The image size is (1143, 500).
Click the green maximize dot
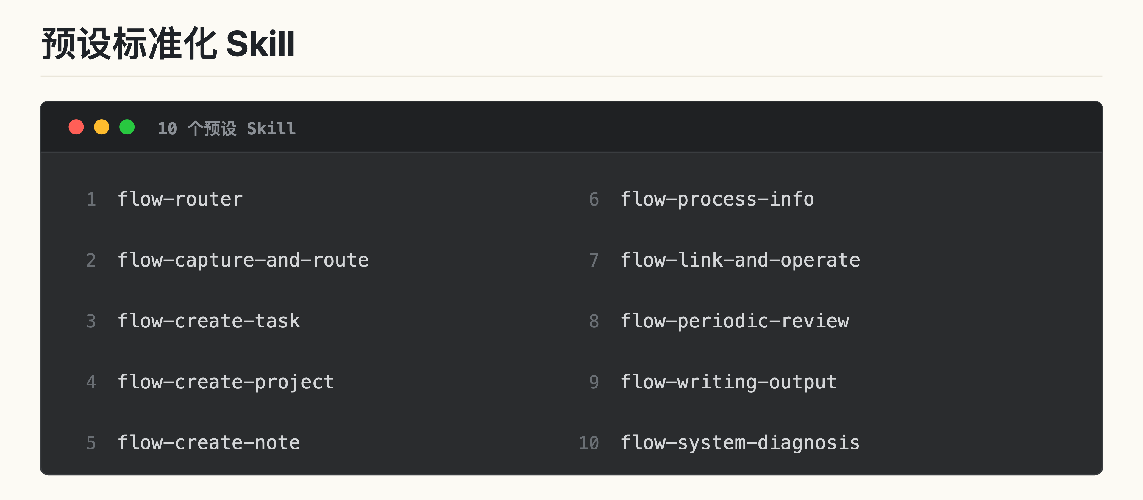(127, 127)
